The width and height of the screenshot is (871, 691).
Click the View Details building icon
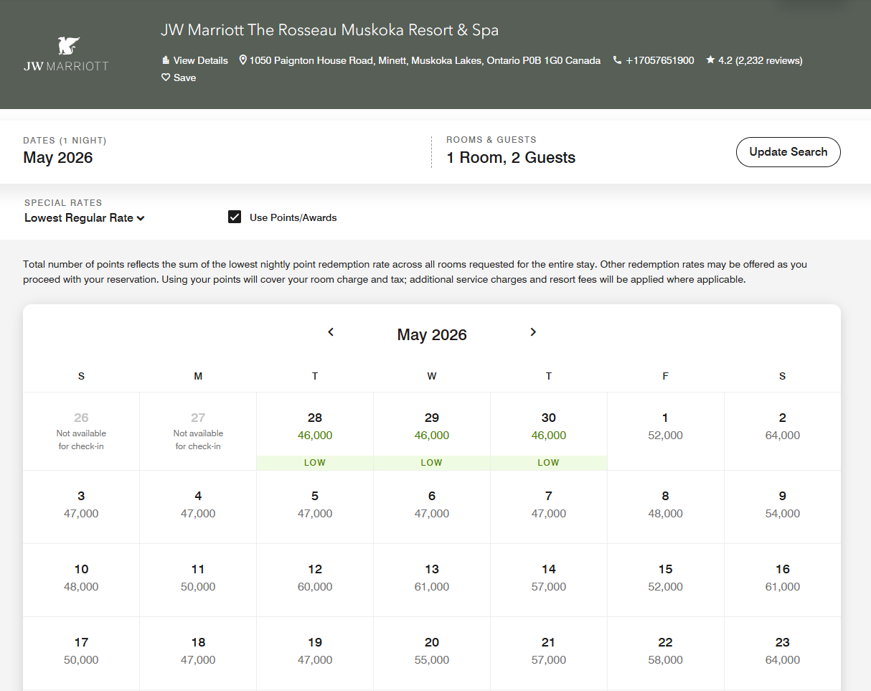(166, 60)
